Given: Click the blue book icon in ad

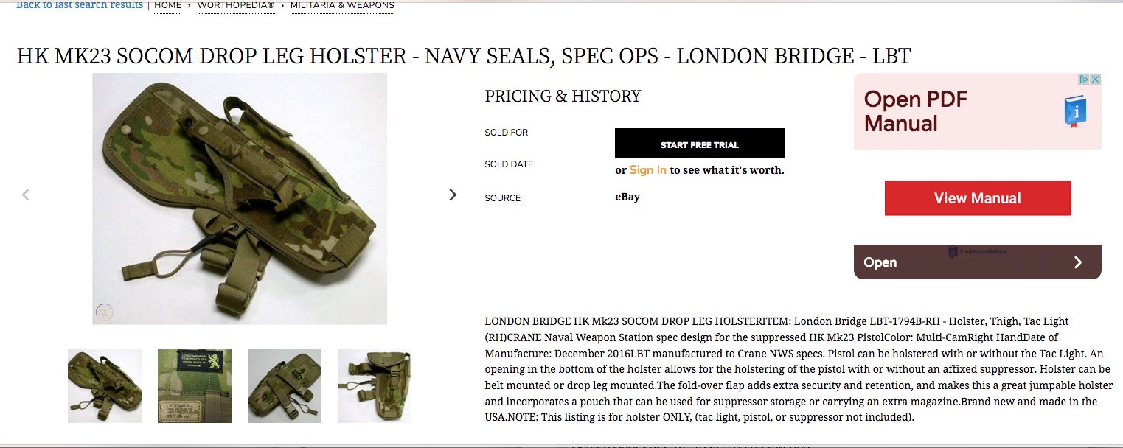Looking at the screenshot, I should (1075, 111).
